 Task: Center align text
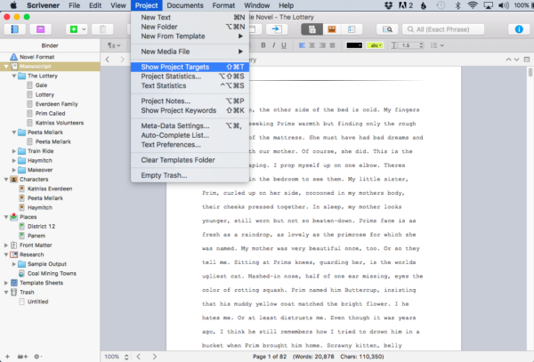coord(312,45)
